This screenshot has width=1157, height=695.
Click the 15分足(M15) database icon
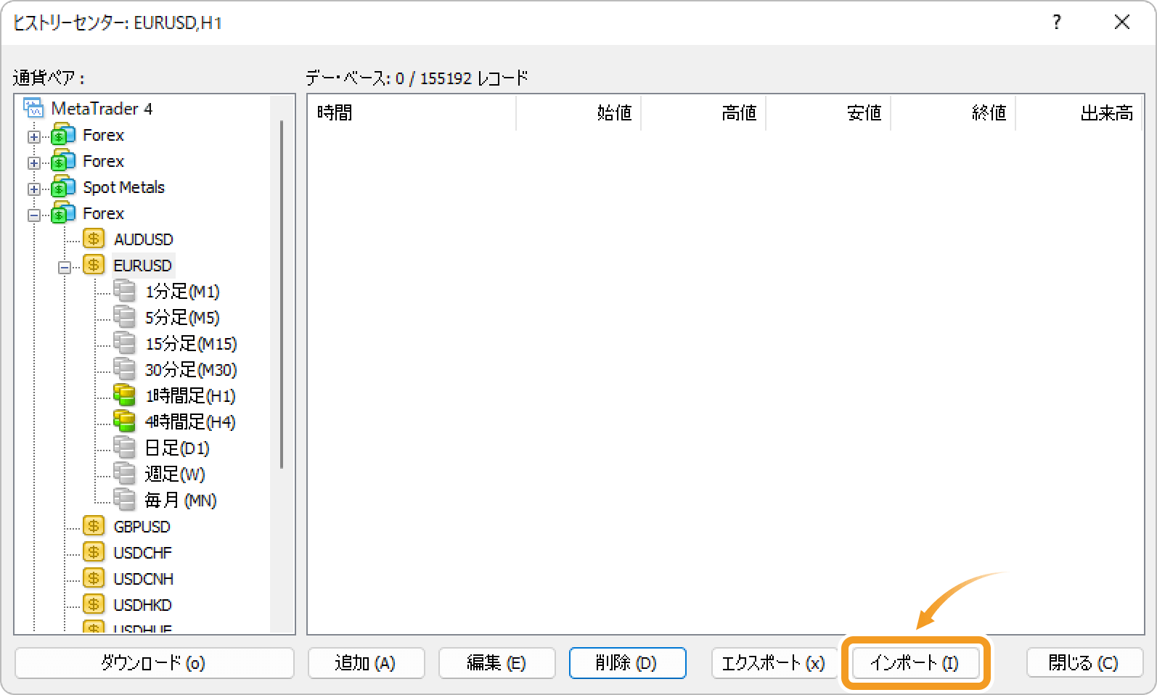(x=124, y=343)
